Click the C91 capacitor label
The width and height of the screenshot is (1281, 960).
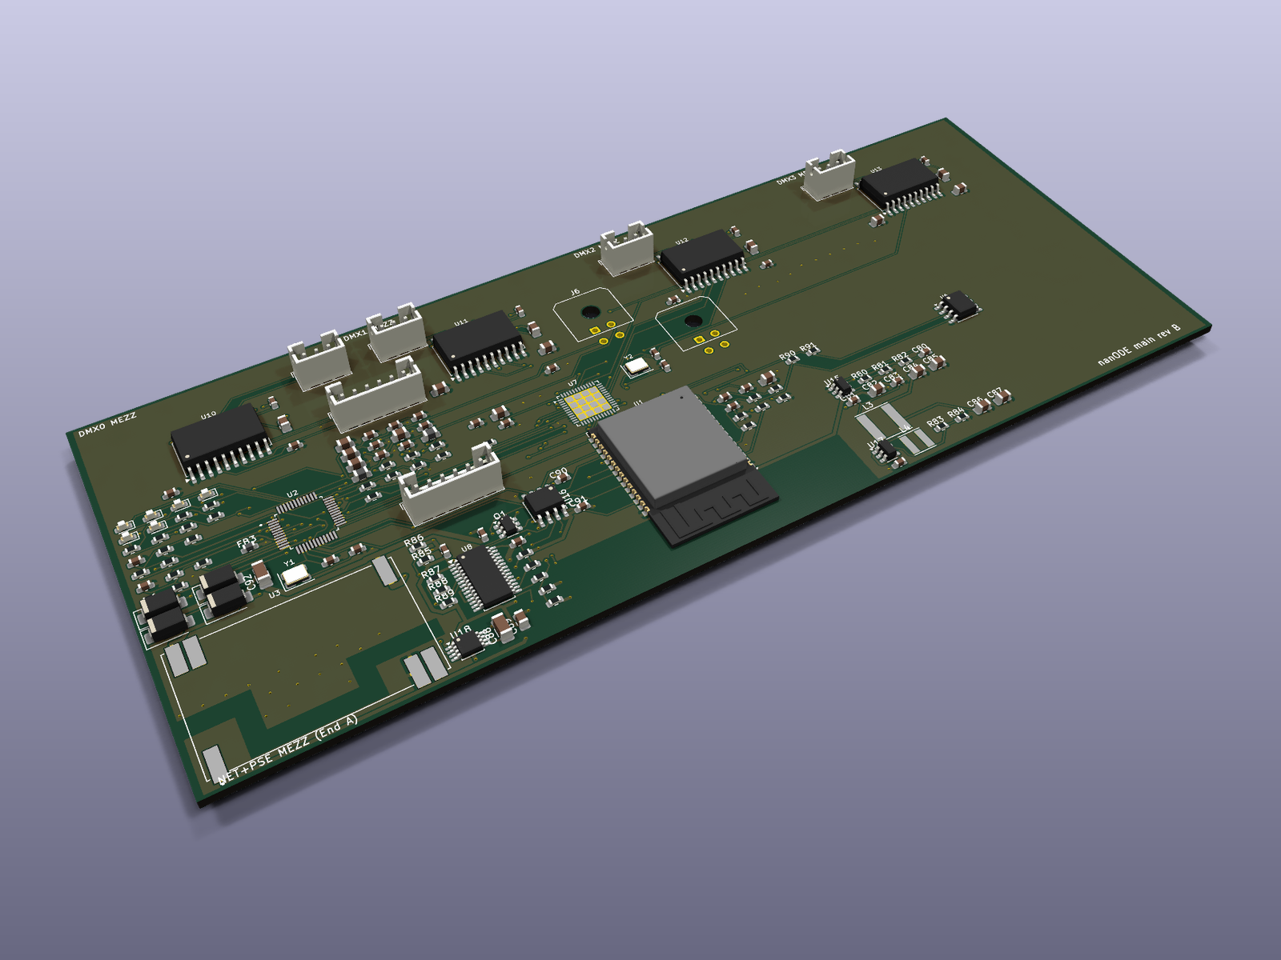(x=579, y=502)
